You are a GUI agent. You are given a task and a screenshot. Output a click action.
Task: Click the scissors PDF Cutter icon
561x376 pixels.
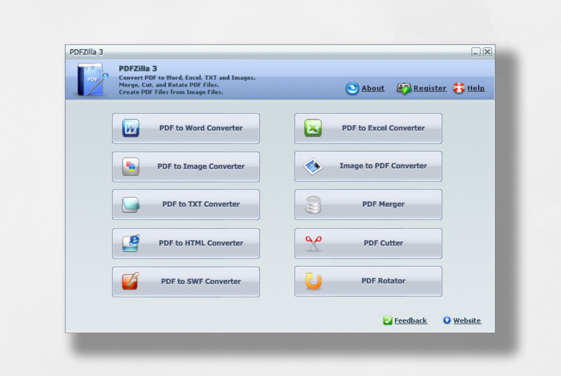(x=313, y=243)
